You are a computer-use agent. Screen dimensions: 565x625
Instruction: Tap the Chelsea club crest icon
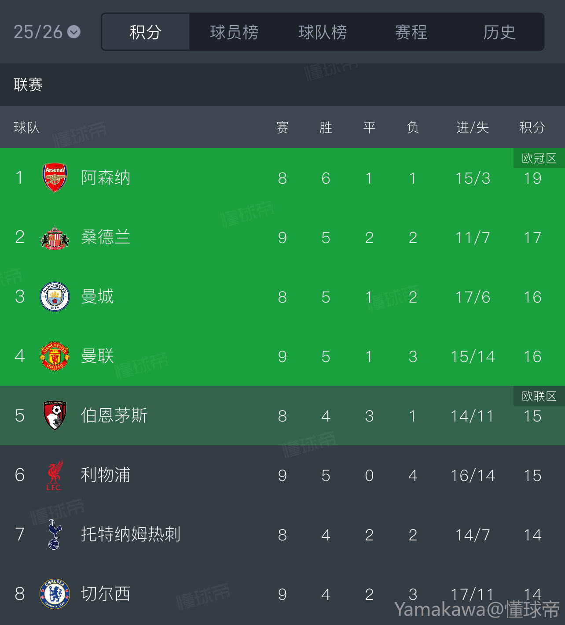[55, 594]
